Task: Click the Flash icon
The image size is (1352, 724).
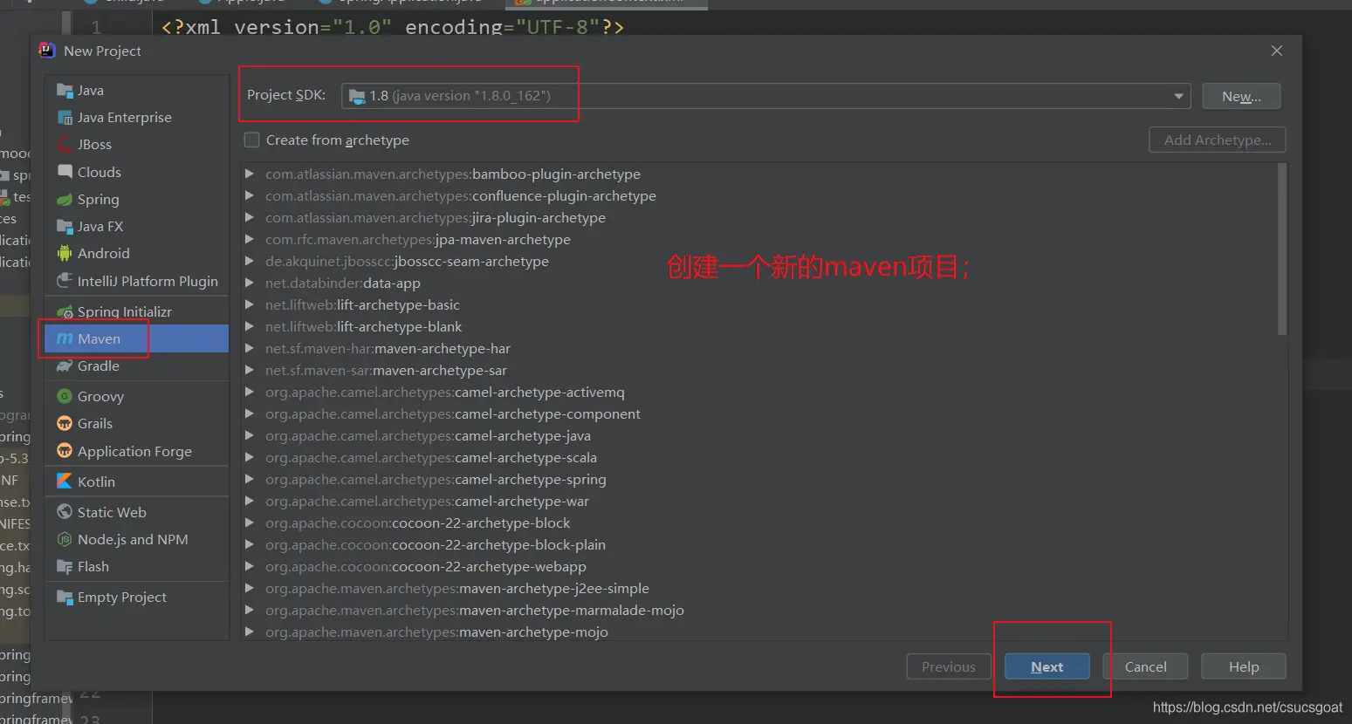Action: pyautogui.click(x=65, y=566)
